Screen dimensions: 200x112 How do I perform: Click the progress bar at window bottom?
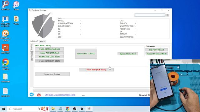92,90
